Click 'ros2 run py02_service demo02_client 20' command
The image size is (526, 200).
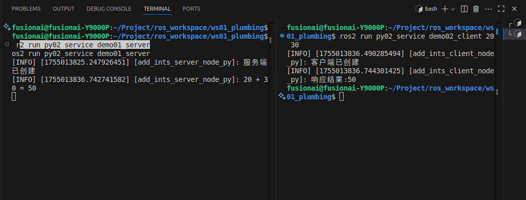tap(417, 36)
